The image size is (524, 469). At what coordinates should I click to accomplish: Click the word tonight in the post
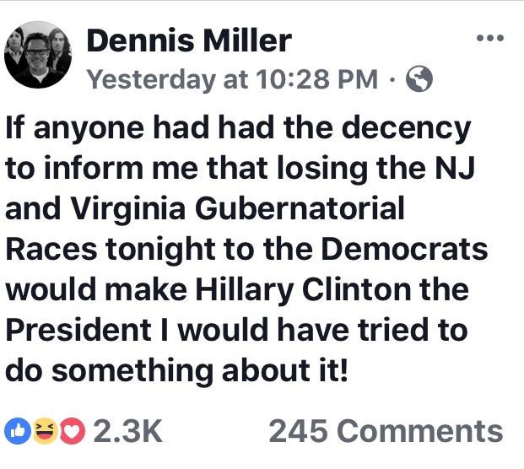click(x=160, y=251)
